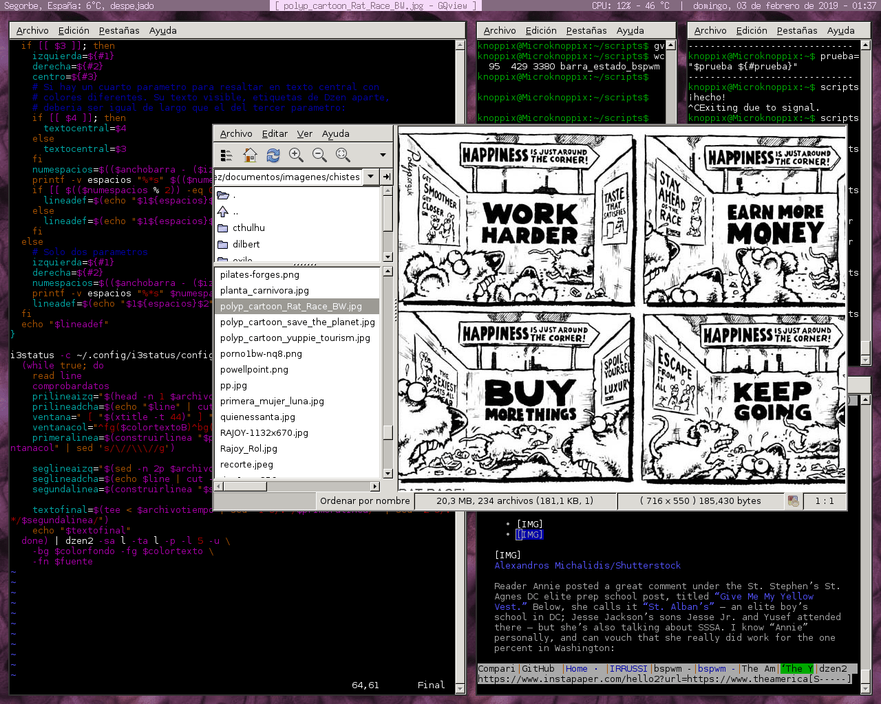Open Pestañas menu in middle terminal window
881x704 pixels.
point(586,30)
